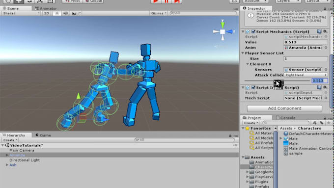The height and width of the screenshot is (188, 334).
Task: Open Attack Collider Right Hand dropdown
Action: [306, 75]
